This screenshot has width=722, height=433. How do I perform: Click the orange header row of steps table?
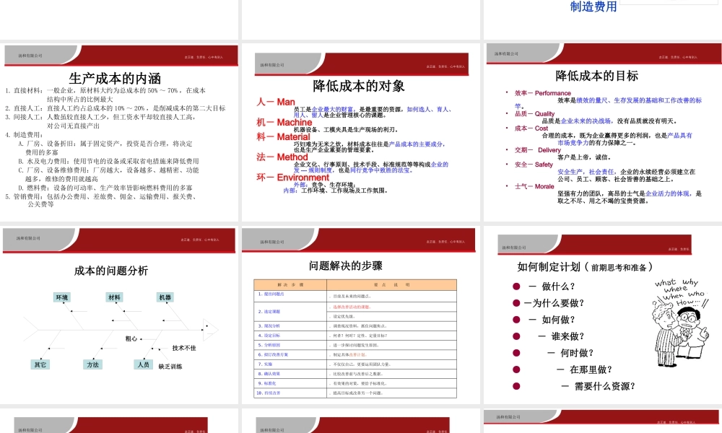click(355, 285)
